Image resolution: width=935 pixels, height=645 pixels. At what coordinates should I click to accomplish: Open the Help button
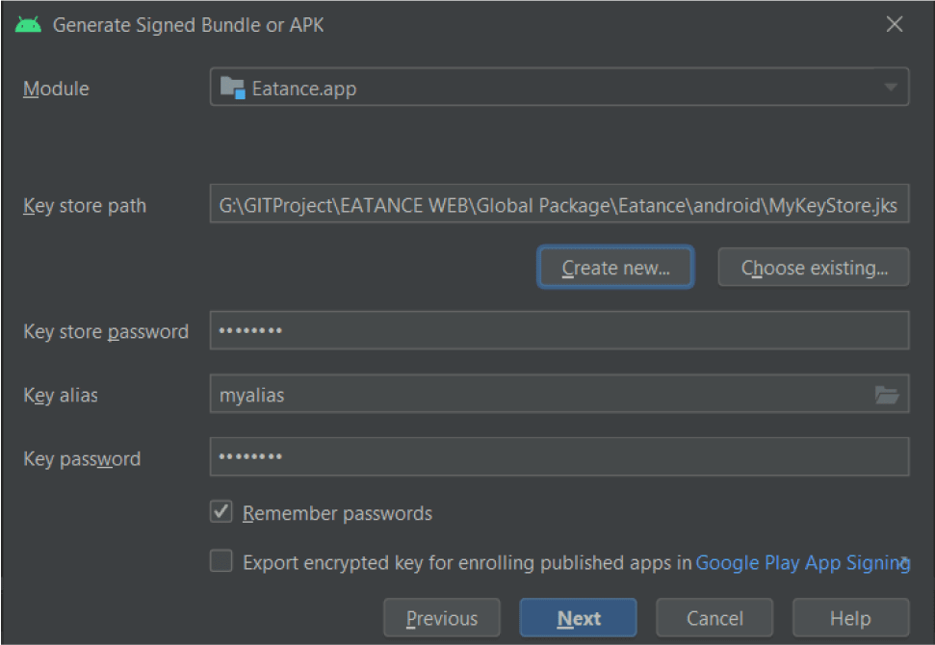(850, 618)
